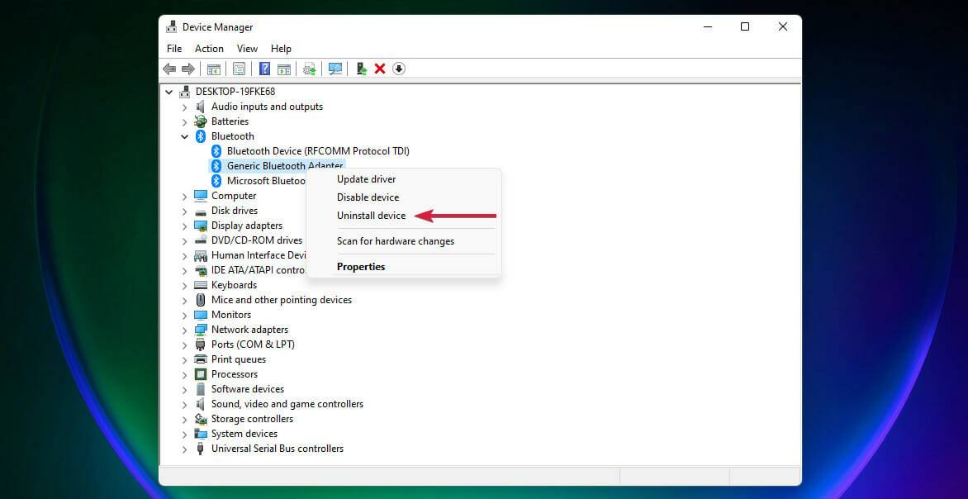This screenshot has height=499, width=968.
Task: Click the Back navigation arrow
Action: pos(170,69)
